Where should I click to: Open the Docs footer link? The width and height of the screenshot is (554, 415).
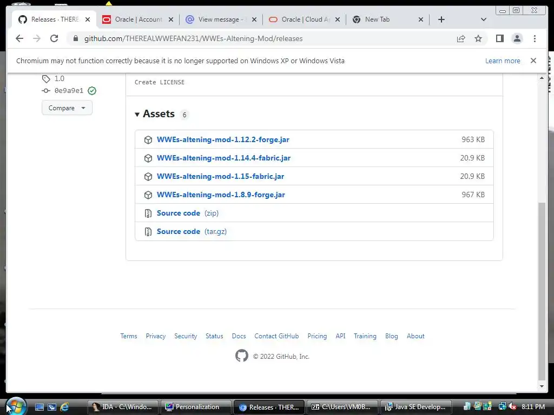(x=239, y=336)
